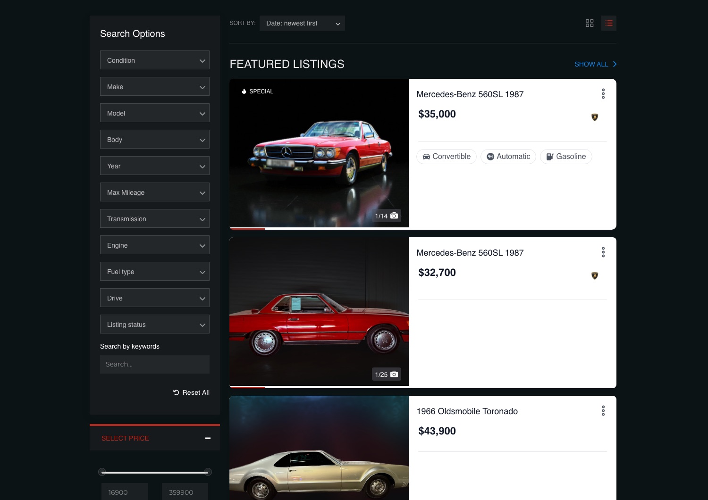The height and width of the screenshot is (500, 708).
Task: Open the Oldsmobile Toronado photo thumbnail
Action: pyautogui.click(x=319, y=448)
